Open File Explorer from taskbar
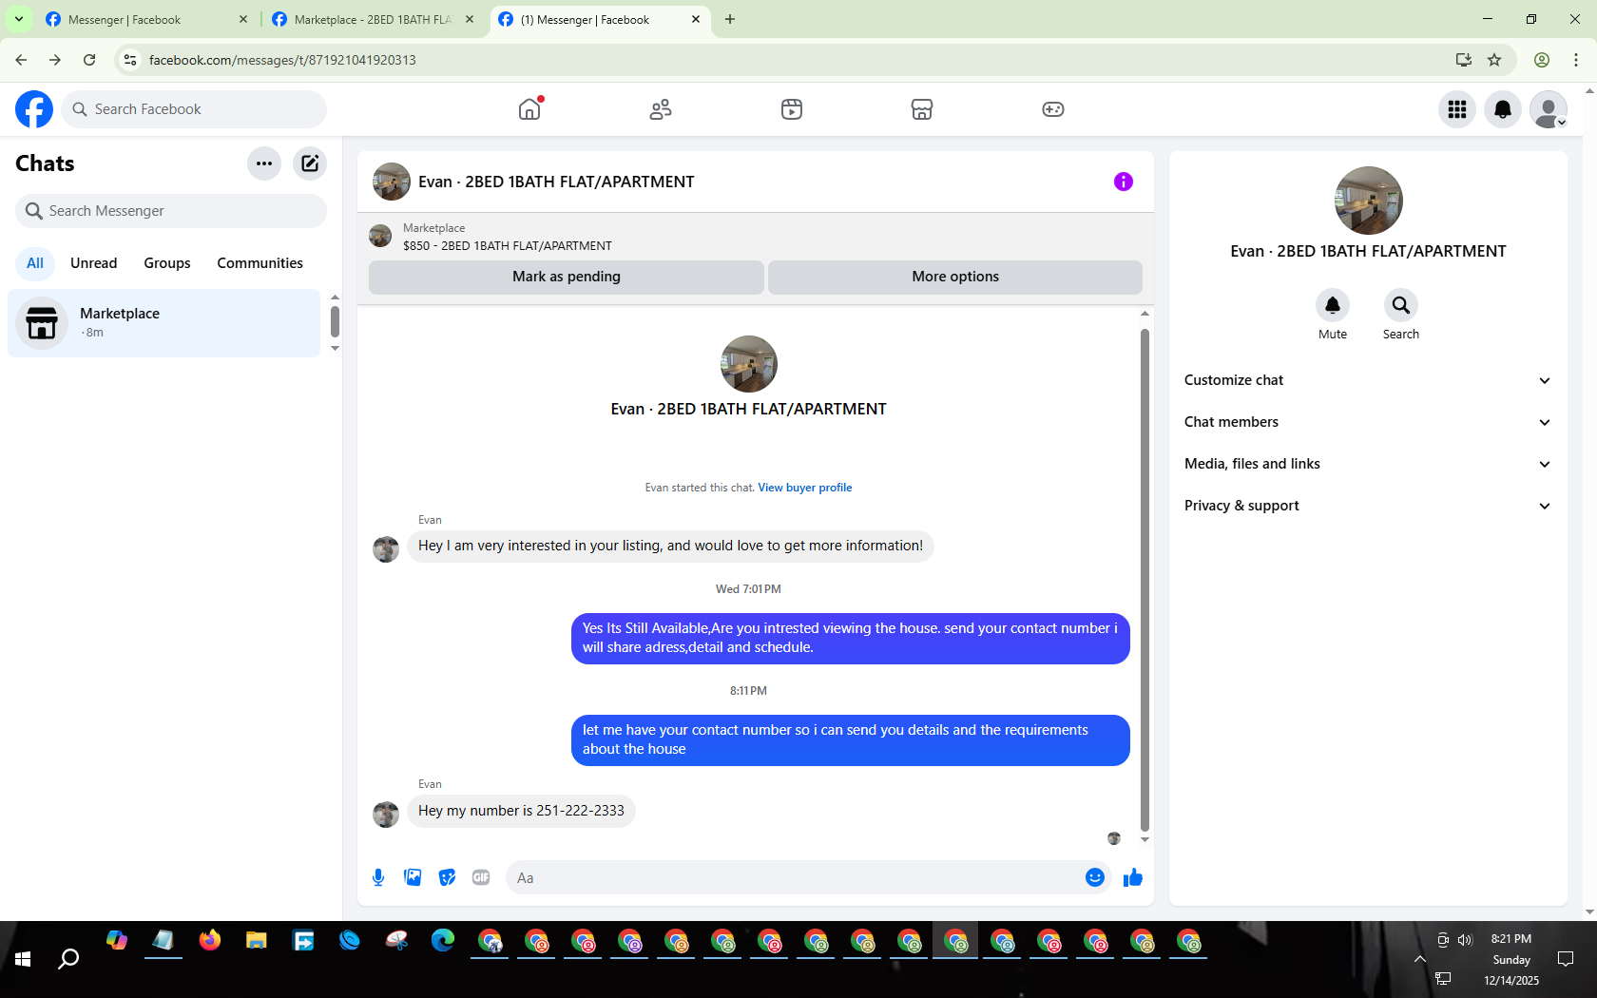 coord(257,941)
